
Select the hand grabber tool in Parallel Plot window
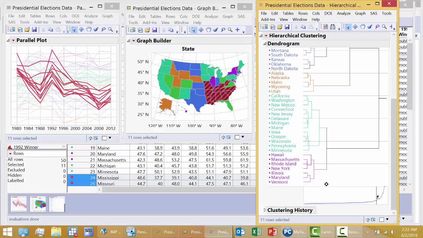click(x=89, y=29)
